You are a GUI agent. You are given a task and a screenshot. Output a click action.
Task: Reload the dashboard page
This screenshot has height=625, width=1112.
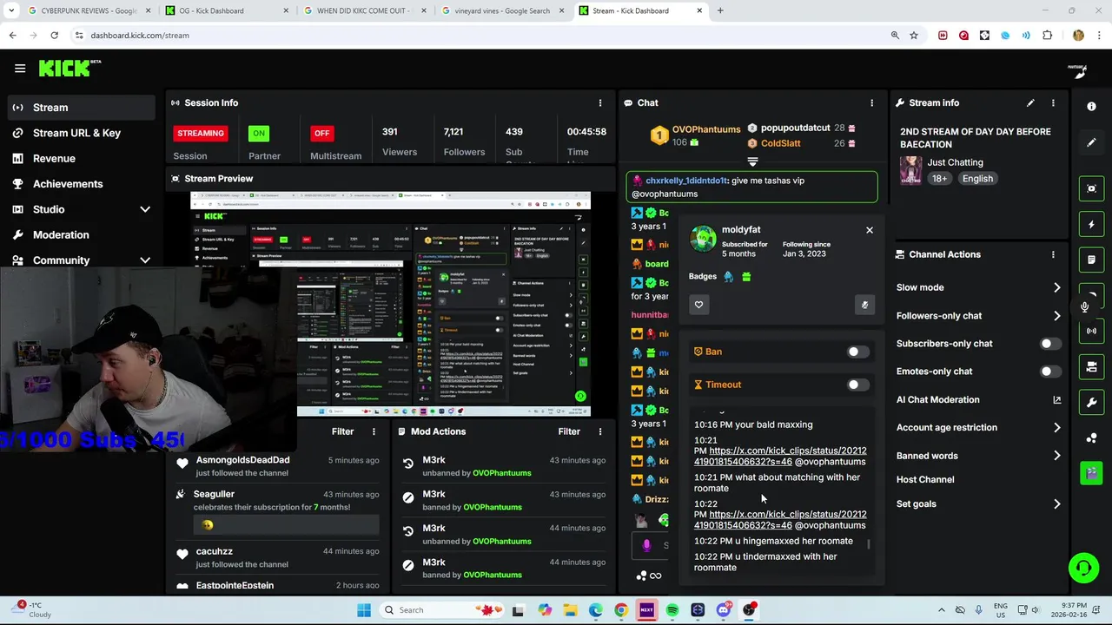coord(54,36)
